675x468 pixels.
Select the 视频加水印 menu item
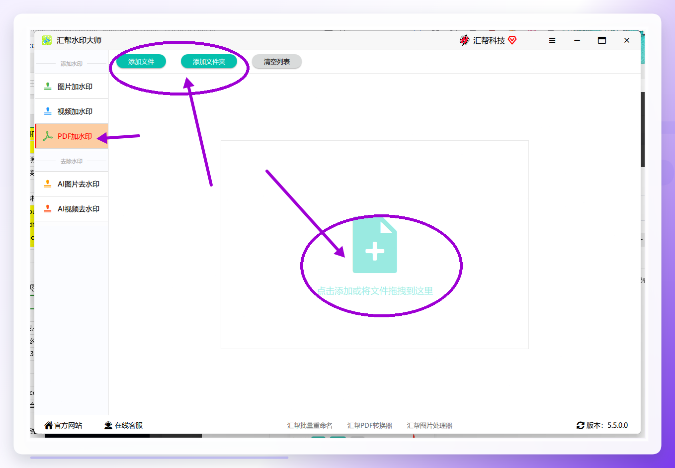click(x=72, y=111)
